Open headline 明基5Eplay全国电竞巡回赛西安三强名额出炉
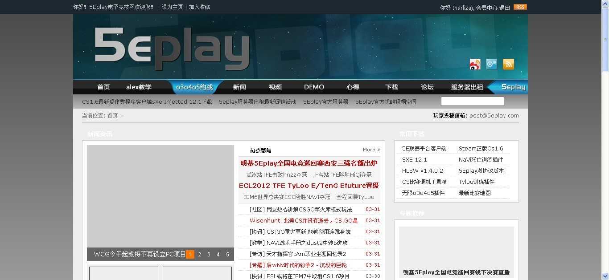The height and width of the screenshot is (280, 609). 309,163
